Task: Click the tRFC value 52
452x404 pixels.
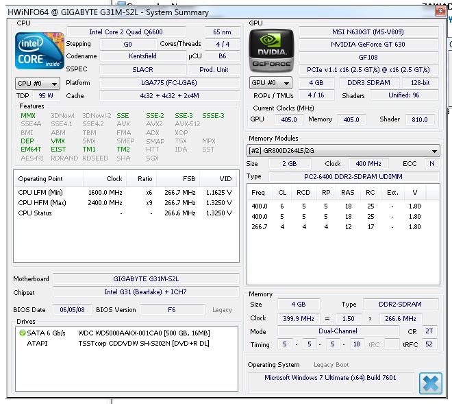Action: pos(429,344)
